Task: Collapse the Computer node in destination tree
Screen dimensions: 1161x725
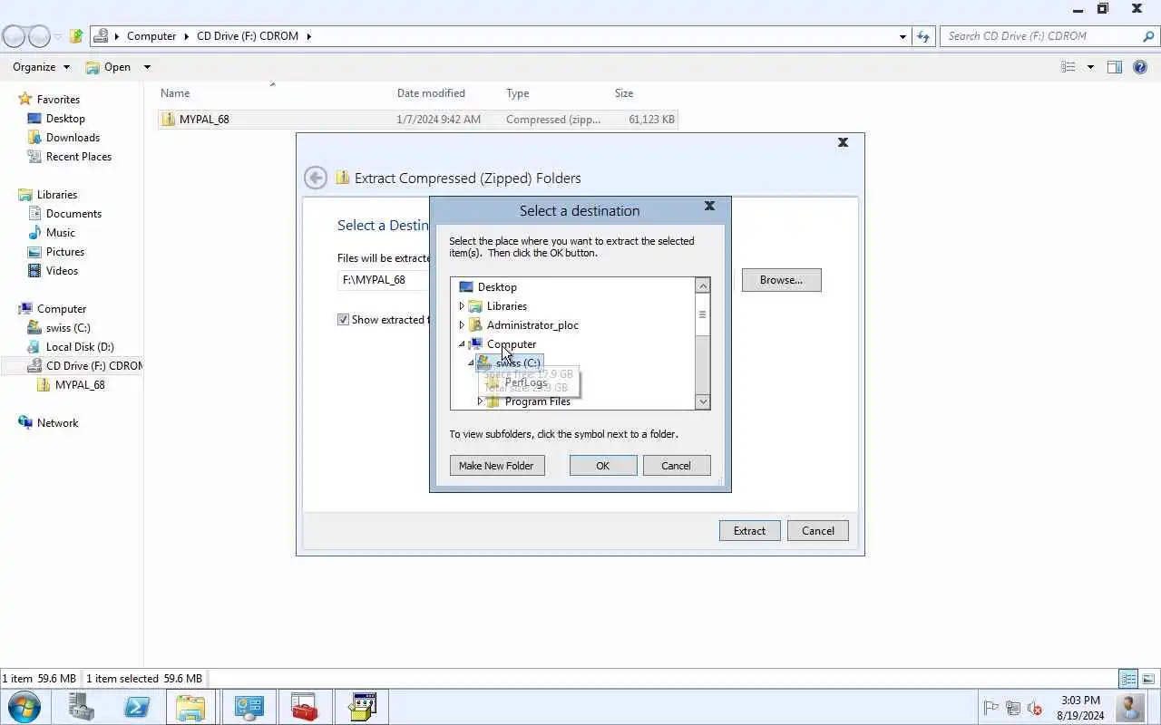Action: pyautogui.click(x=462, y=344)
